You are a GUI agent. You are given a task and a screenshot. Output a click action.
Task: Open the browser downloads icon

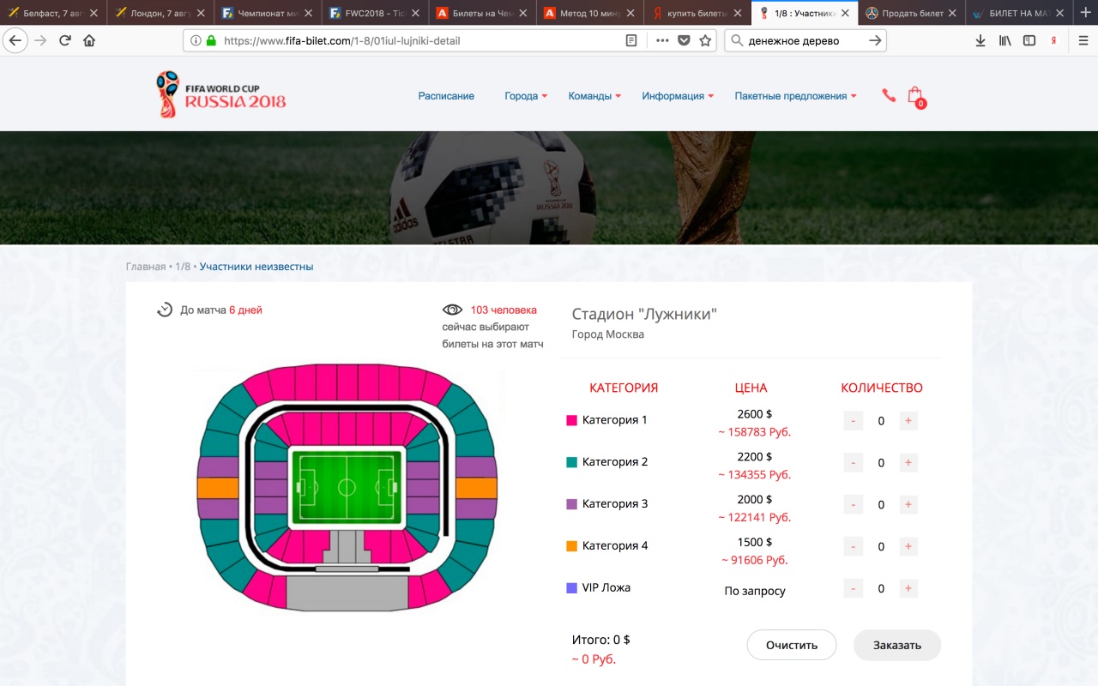click(980, 40)
